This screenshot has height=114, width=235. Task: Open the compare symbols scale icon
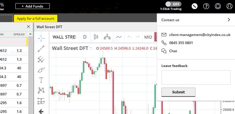pyautogui.click(x=107, y=37)
